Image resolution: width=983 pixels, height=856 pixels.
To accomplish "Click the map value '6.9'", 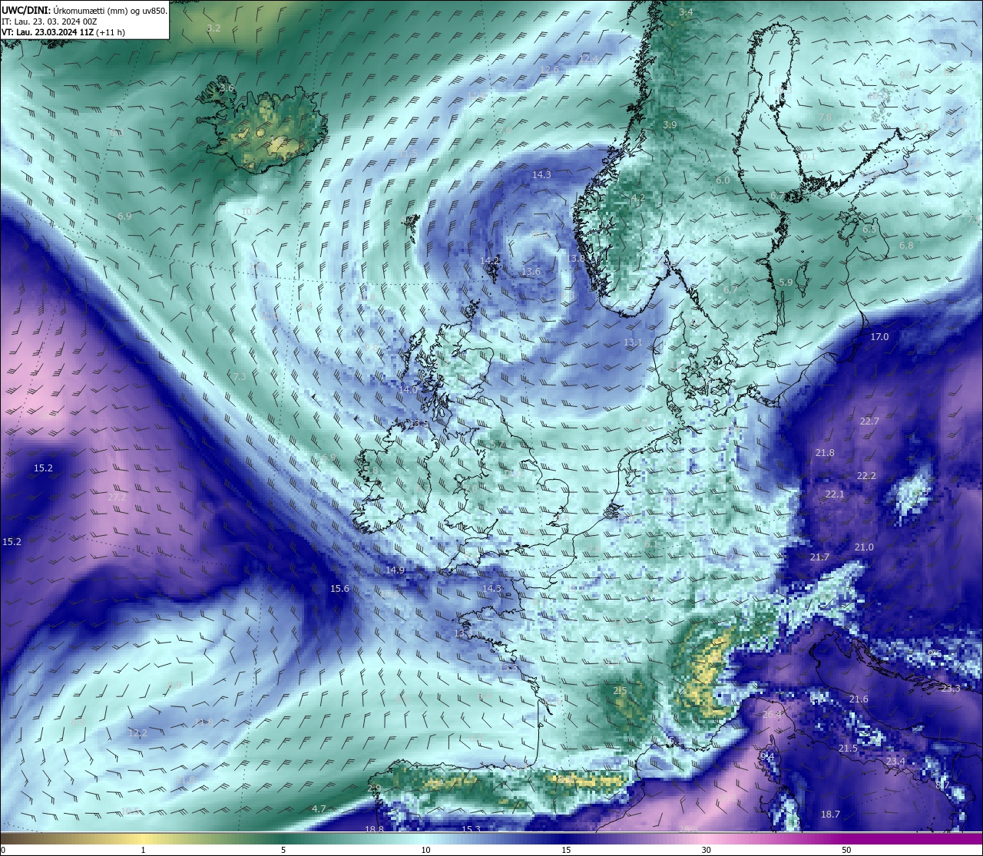I will 124,217.
